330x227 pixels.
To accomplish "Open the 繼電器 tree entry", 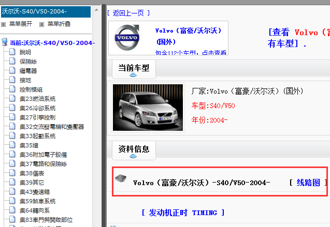I will (28, 71).
